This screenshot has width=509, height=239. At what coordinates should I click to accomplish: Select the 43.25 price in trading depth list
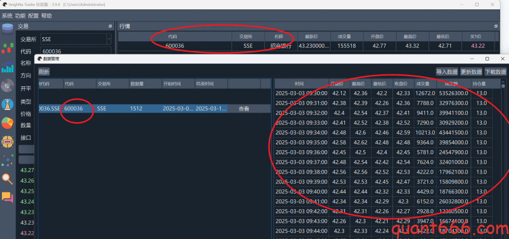click(x=27, y=191)
